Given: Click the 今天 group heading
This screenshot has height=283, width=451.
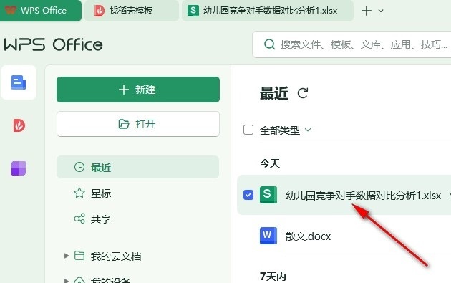Looking at the screenshot, I should pos(270,163).
